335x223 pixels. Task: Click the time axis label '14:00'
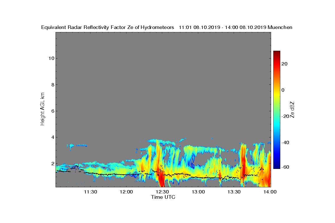click(x=270, y=192)
